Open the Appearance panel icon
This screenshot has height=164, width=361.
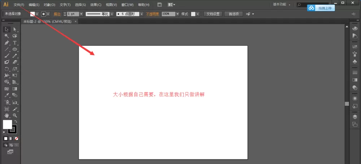pos(355,99)
